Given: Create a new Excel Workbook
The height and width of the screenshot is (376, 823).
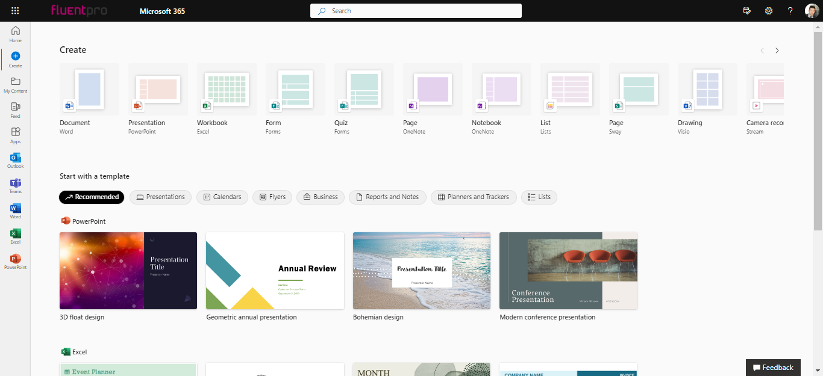Looking at the screenshot, I should click(227, 99).
